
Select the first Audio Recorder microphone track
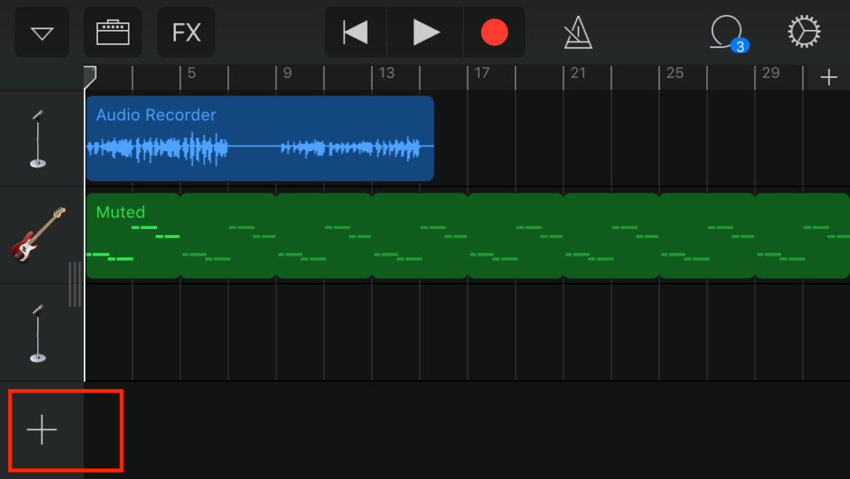point(38,139)
